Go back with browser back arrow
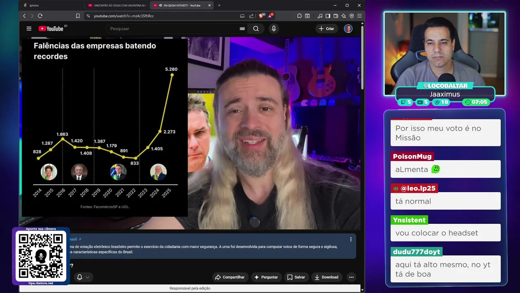Screen dimensions: 520x293 pyautogui.click(x=24, y=16)
